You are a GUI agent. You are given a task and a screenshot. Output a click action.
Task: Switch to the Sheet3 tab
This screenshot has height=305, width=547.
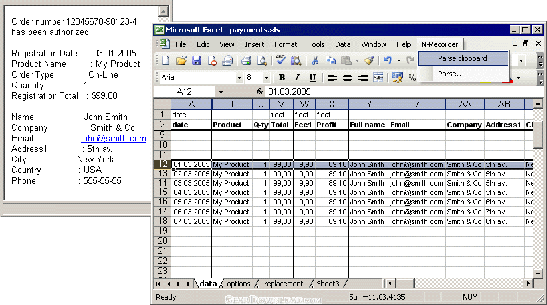coord(328,284)
